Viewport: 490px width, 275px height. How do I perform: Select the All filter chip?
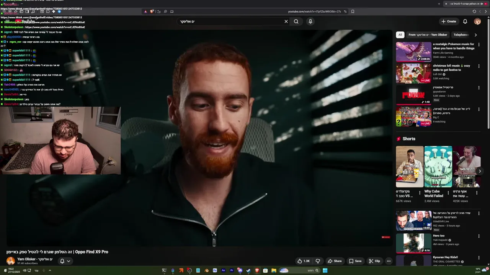(400, 35)
